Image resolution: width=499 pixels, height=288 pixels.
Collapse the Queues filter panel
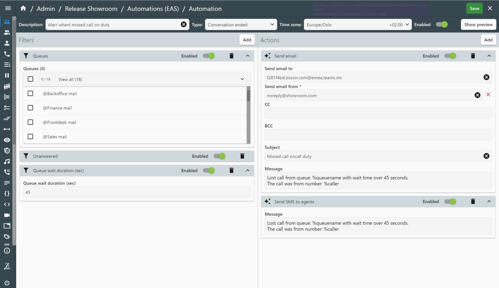[x=247, y=56]
